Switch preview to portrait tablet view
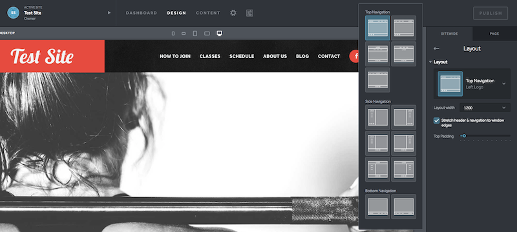Screen dimensions: 517x232 pyautogui.click(x=195, y=34)
